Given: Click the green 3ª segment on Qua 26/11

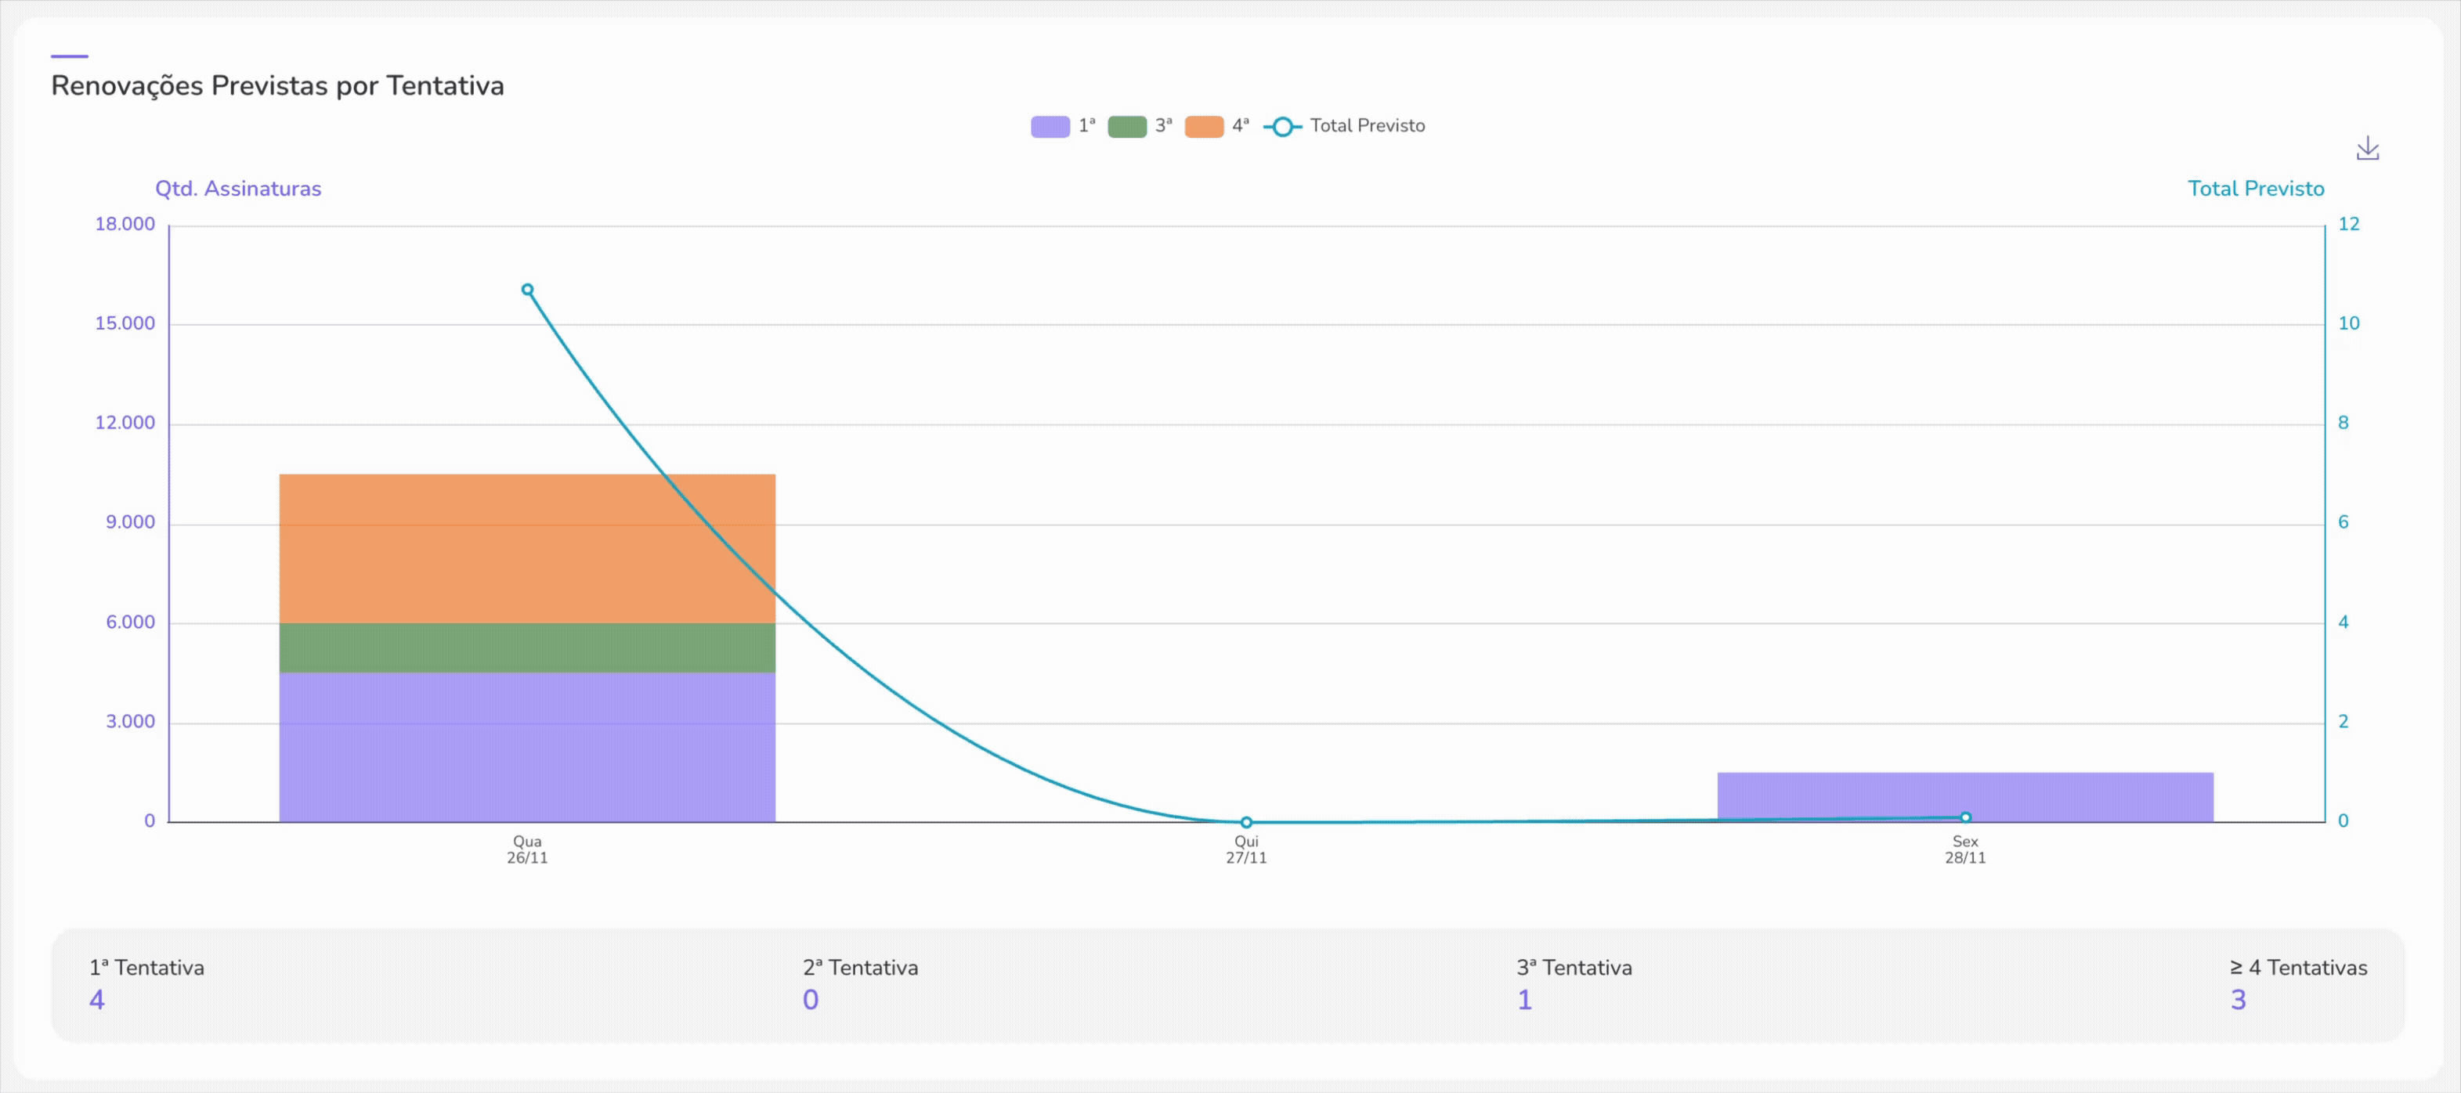Looking at the screenshot, I should (526, 648).
